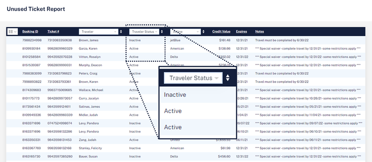Sort by the Ticket # column header
The image size is (372, 162).
[x=53, y=31]
